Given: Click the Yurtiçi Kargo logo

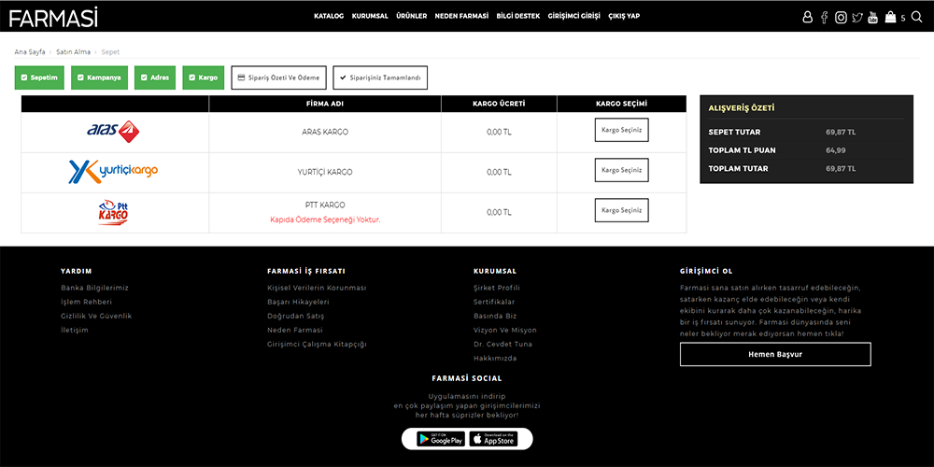Looking at the screenshot, I should pos(113,172).
